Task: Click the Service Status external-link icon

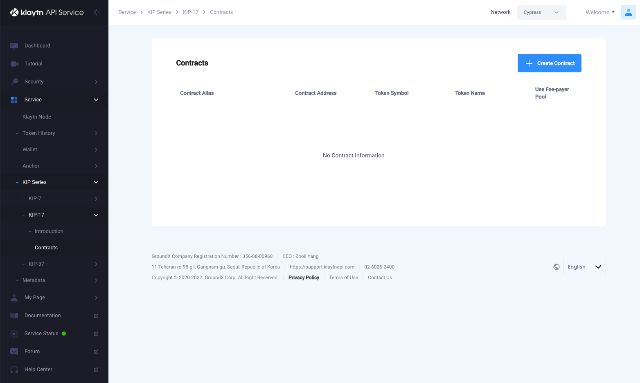Action: [96, 334]
